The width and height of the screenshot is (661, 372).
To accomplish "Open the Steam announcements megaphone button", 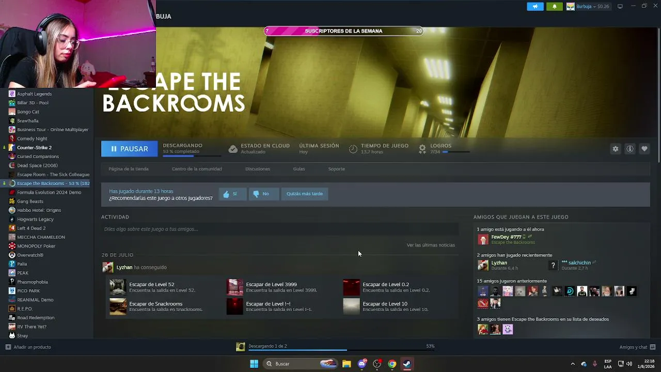I will pyautogui.click(x=535, y=6).
